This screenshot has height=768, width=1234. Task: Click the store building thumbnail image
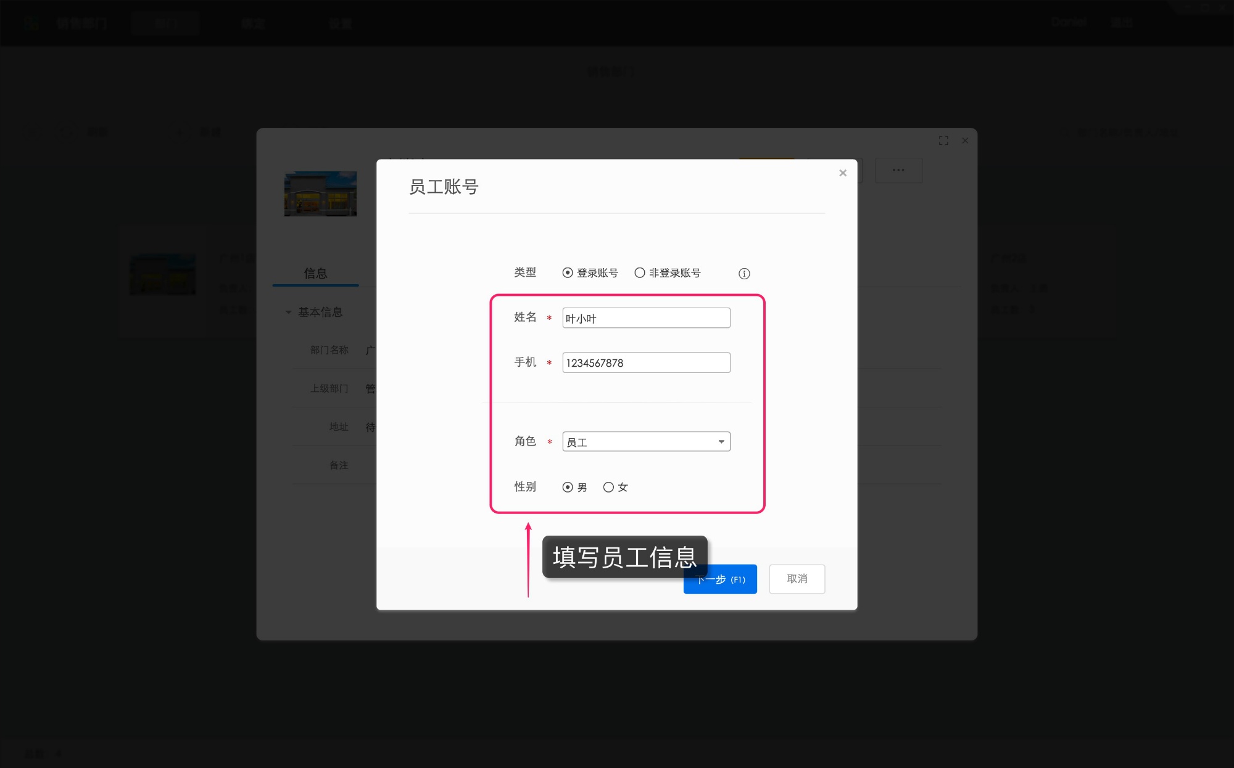pyautogui.click(x=320, y=194)
